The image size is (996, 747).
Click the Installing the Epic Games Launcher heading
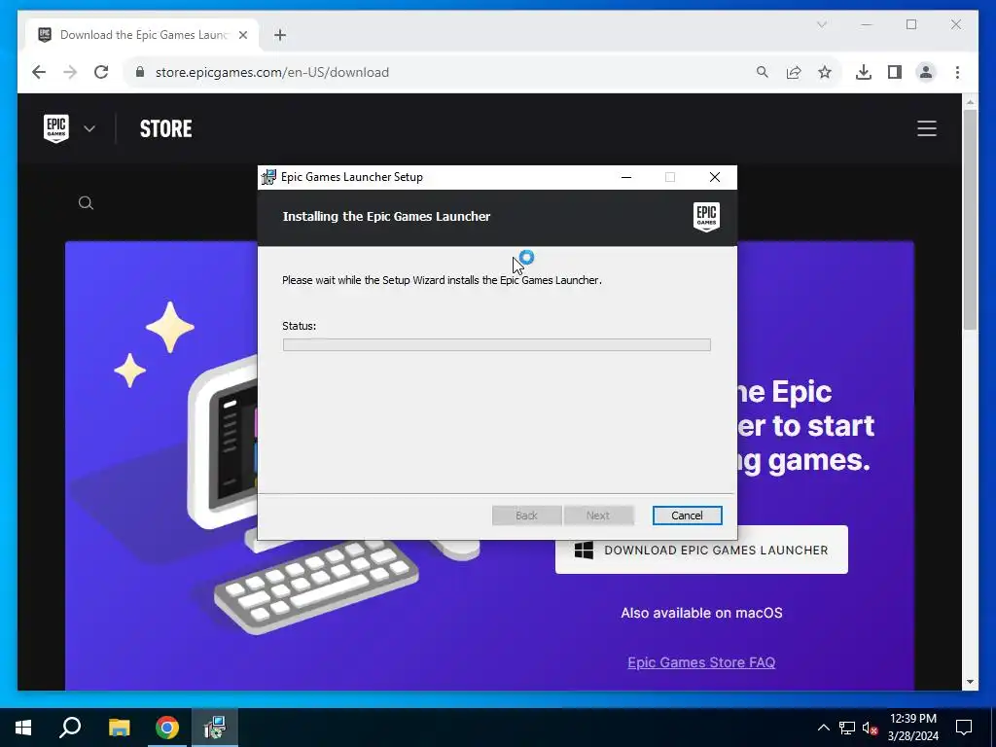click(x=386, y=217)
